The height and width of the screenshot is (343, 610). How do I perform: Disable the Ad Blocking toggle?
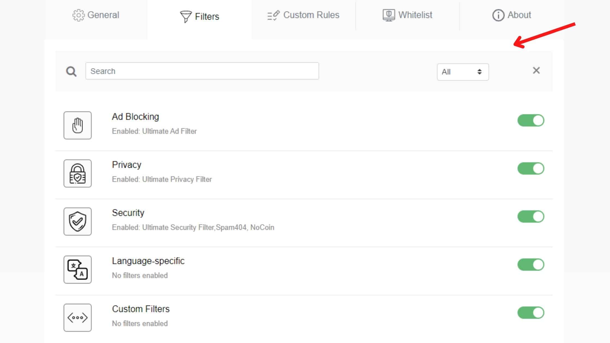coord(530,120)
